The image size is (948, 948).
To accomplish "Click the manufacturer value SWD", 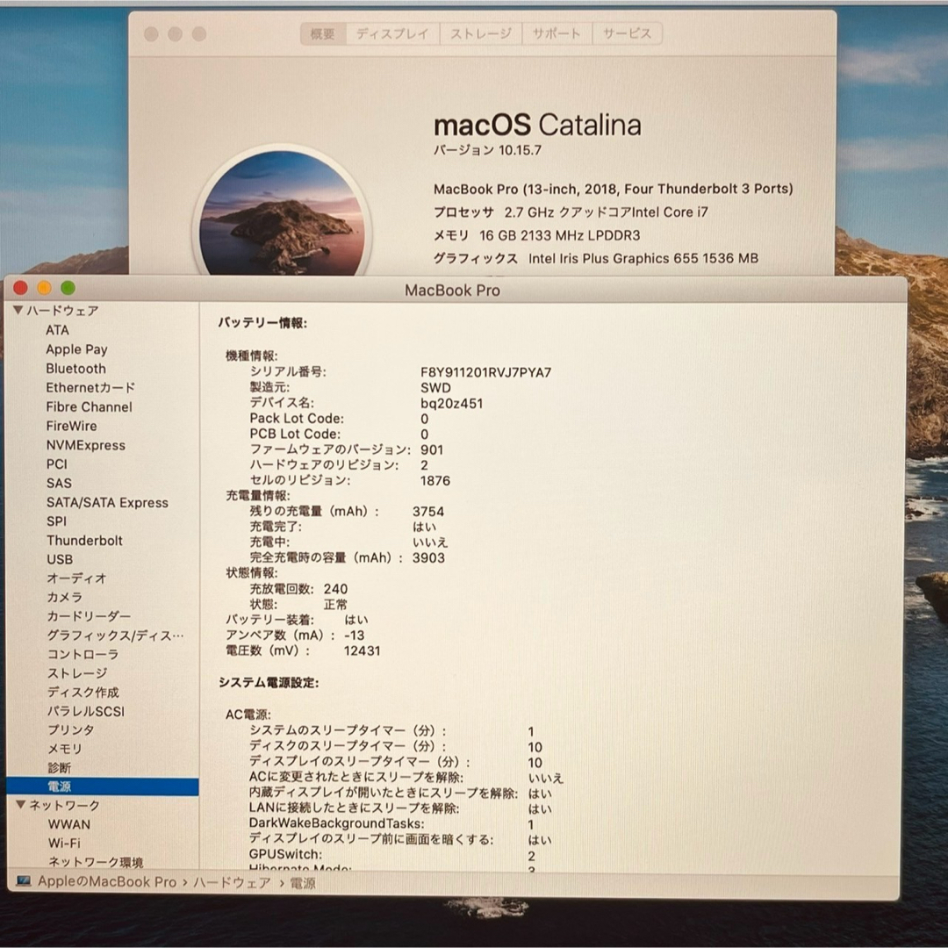I will 435,388.
